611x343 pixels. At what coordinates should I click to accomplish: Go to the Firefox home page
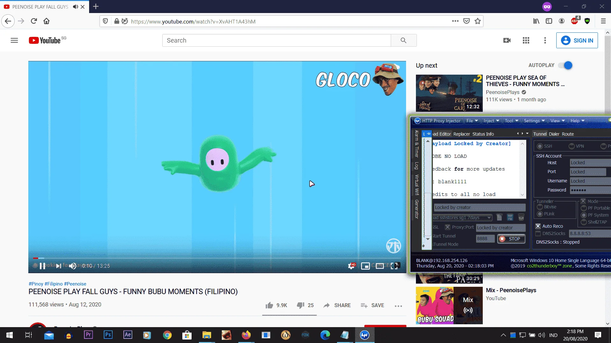pos(46,21)
